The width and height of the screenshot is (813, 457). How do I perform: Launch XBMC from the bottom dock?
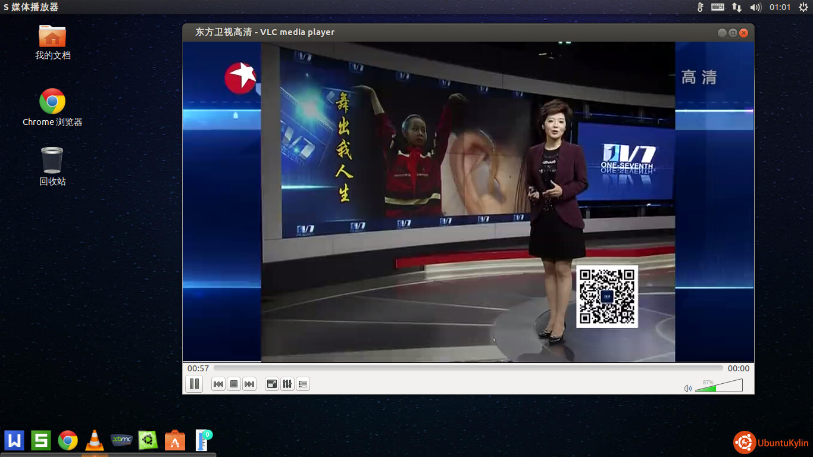(121, 440)
